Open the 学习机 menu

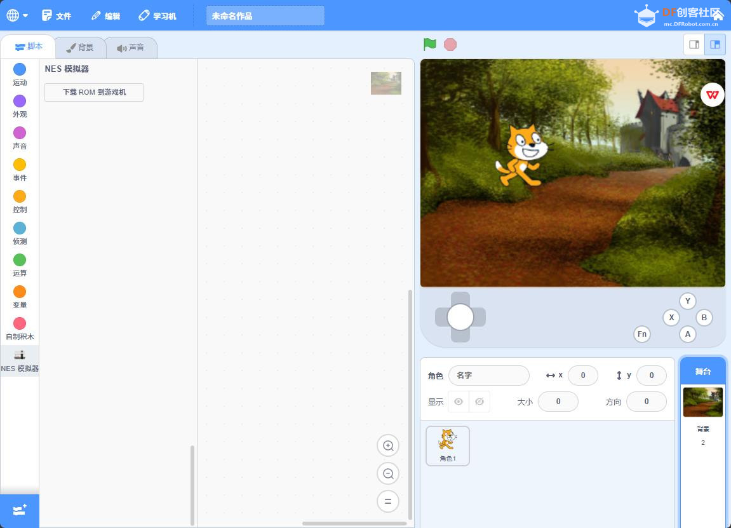pyautogui.click(x=158, y=15)
